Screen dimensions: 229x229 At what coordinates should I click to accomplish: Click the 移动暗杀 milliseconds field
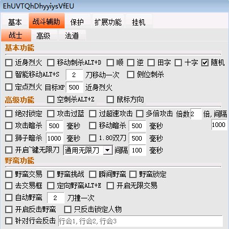pyautogui.click(x=137, y=126)
